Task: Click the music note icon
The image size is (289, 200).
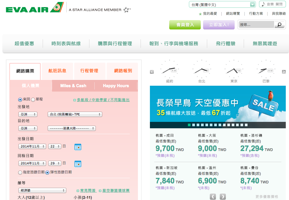Action: [x=263, y=4]
